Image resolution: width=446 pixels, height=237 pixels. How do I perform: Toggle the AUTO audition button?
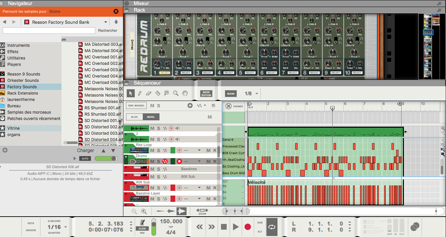[x=85, y=158]
